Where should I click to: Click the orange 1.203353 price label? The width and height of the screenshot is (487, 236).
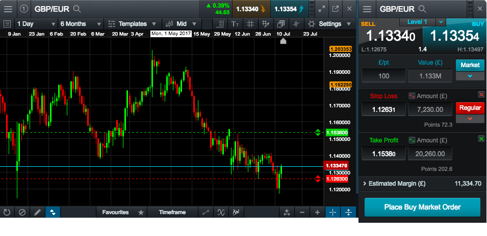[341, 49]
